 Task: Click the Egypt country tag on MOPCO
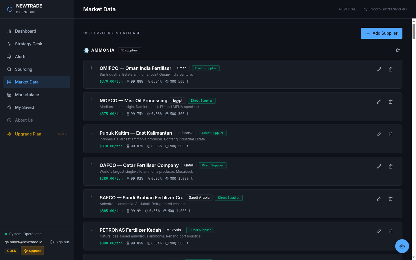178,101
